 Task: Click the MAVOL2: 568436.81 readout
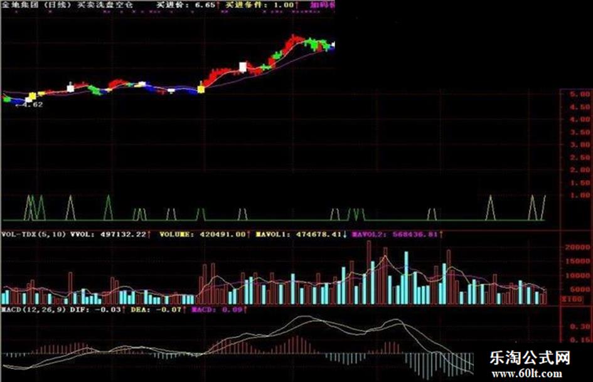pyautogui.click(x=395, y=235)
